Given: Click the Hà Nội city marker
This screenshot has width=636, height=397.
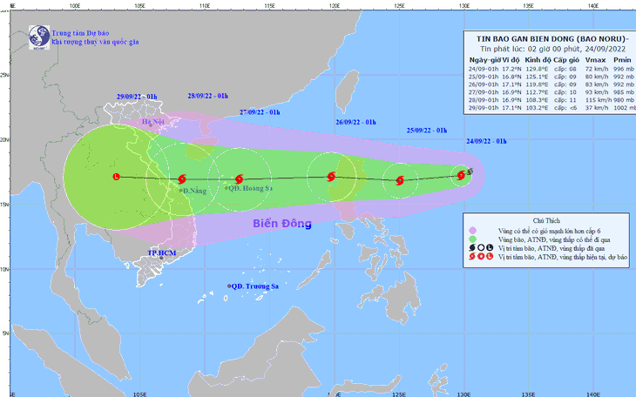Looking at the screenshot, I should pyautogui.click(x=151, y=125).
